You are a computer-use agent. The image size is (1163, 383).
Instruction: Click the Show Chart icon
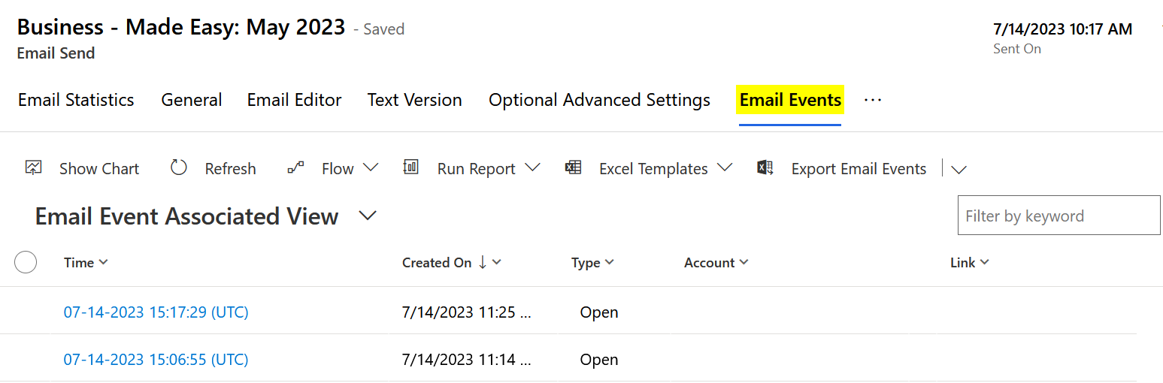[33, 167]
